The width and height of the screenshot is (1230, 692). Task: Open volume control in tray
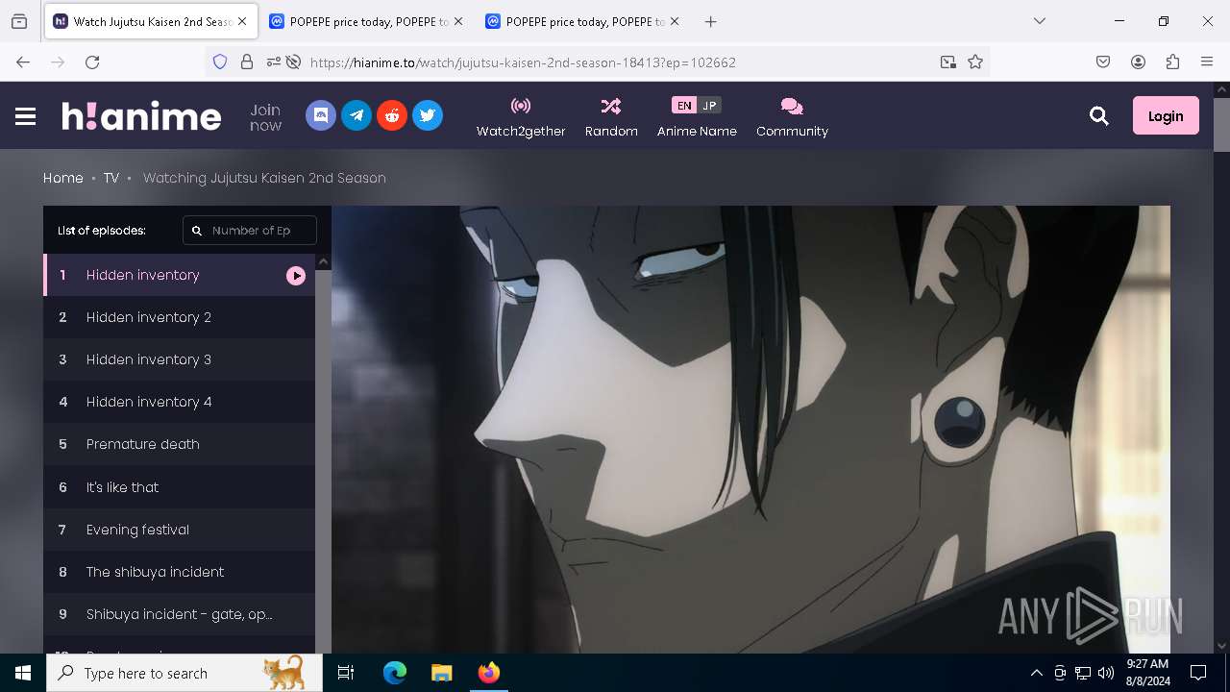click(x=1106, y=673)
